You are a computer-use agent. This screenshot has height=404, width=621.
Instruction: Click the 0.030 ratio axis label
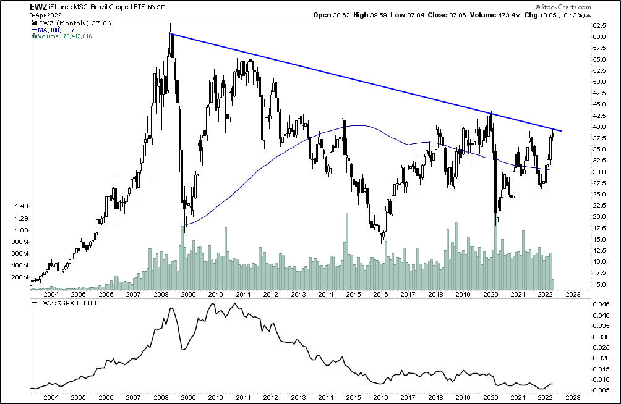click(x=601, y=337)
